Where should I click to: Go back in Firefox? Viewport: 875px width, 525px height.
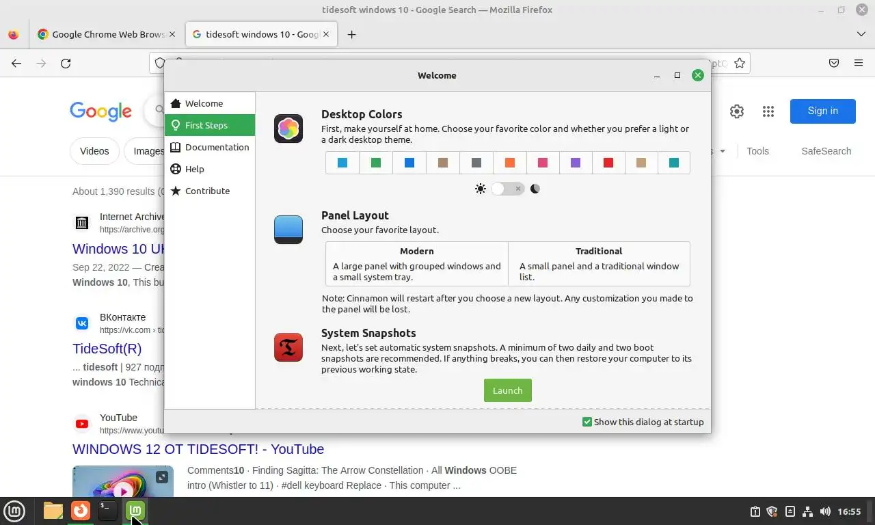16,63
